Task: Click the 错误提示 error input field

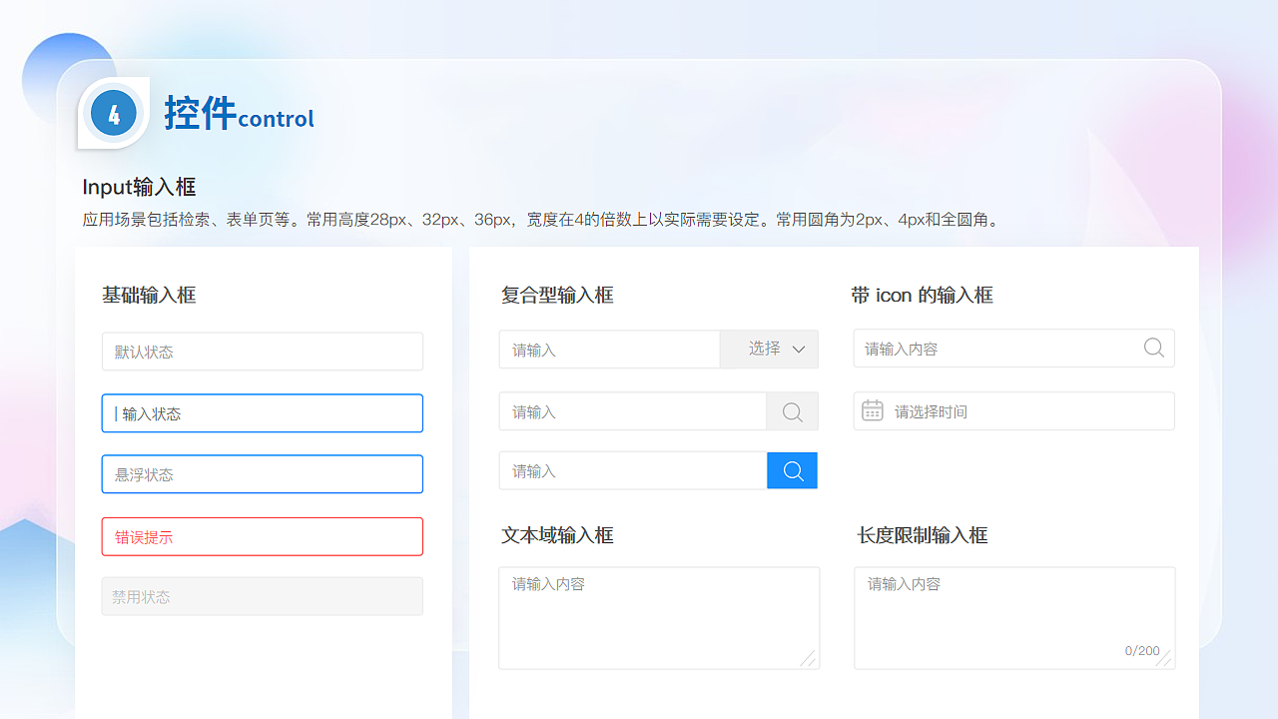Action: (263, 536)
